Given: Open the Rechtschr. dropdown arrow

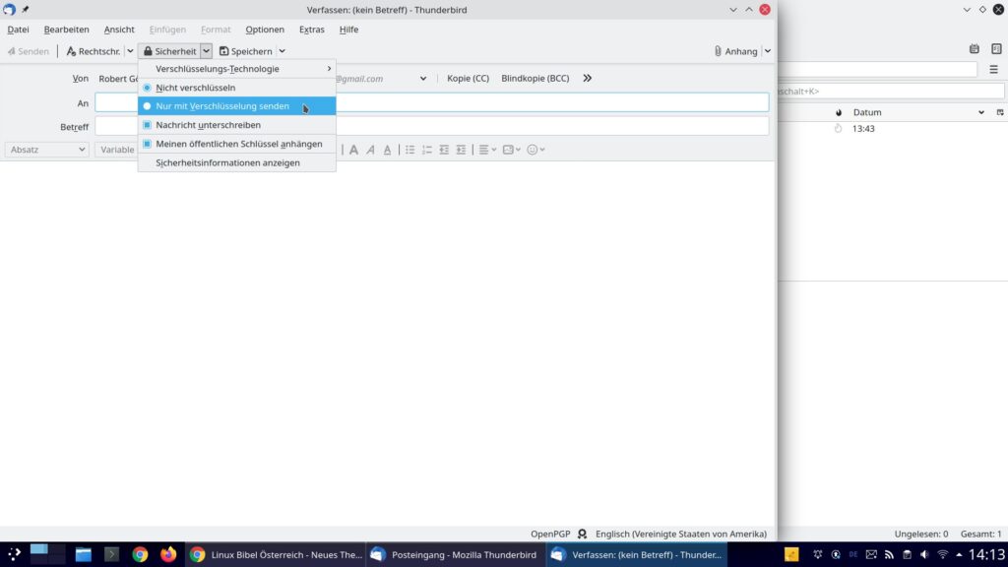Looking at the screenshot, I should click(130, 51).
